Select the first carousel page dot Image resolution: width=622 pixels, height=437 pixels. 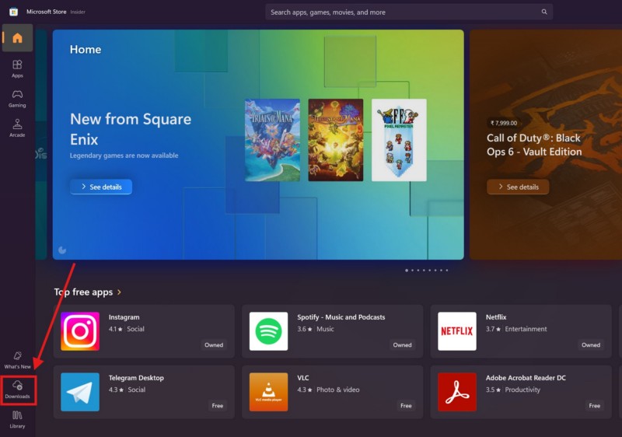[x=407, y=271]
